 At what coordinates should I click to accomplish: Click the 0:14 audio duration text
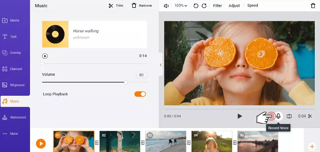click(143, 56)
